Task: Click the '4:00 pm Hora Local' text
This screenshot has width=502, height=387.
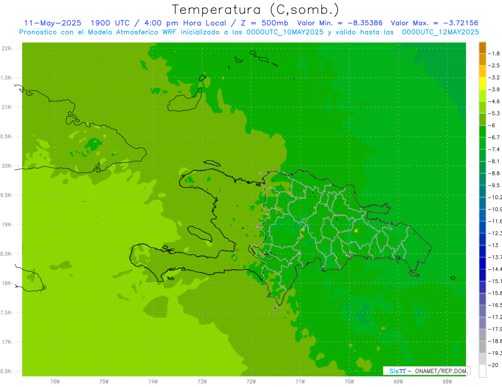Action: [185, 23]
